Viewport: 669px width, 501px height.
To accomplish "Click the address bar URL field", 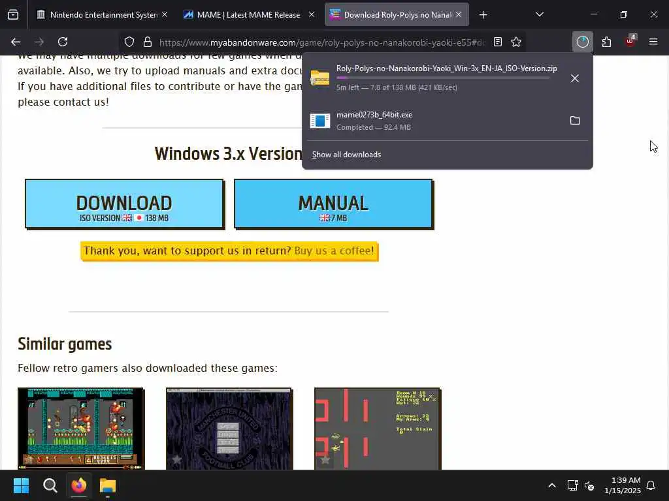I will click(x=322, y=42).
